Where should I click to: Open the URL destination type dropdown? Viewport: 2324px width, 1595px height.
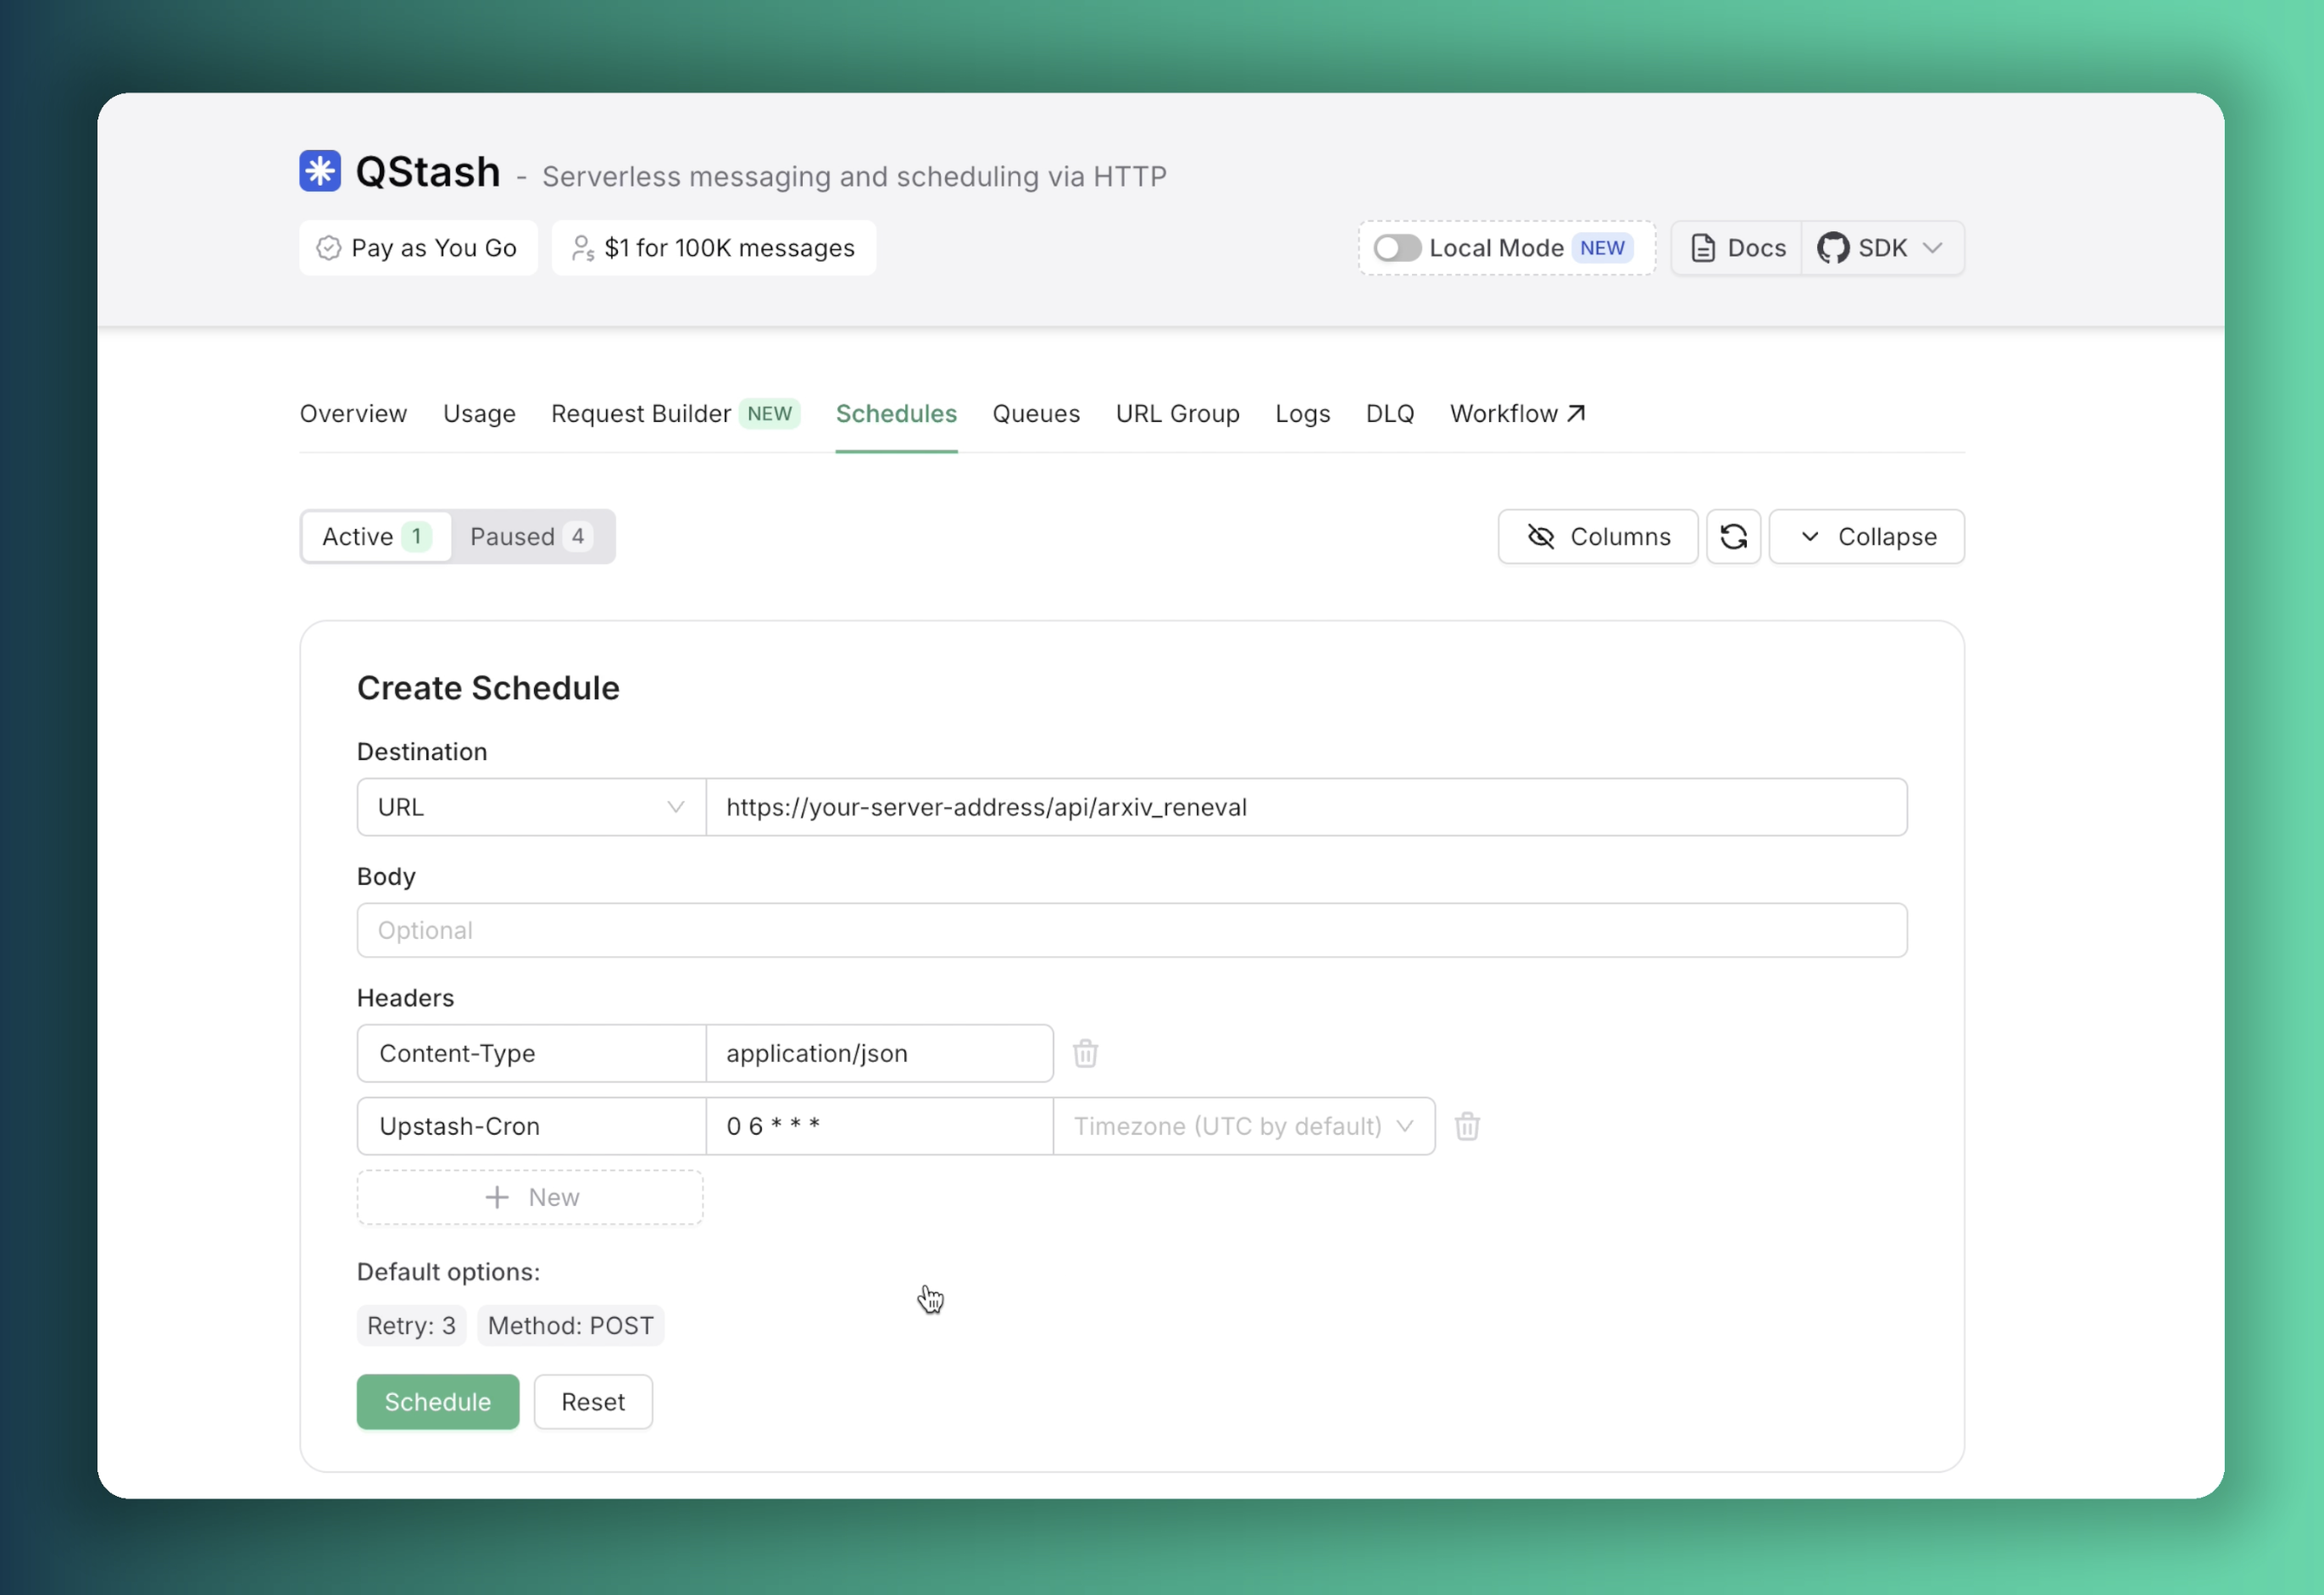(x=531, y=807)
